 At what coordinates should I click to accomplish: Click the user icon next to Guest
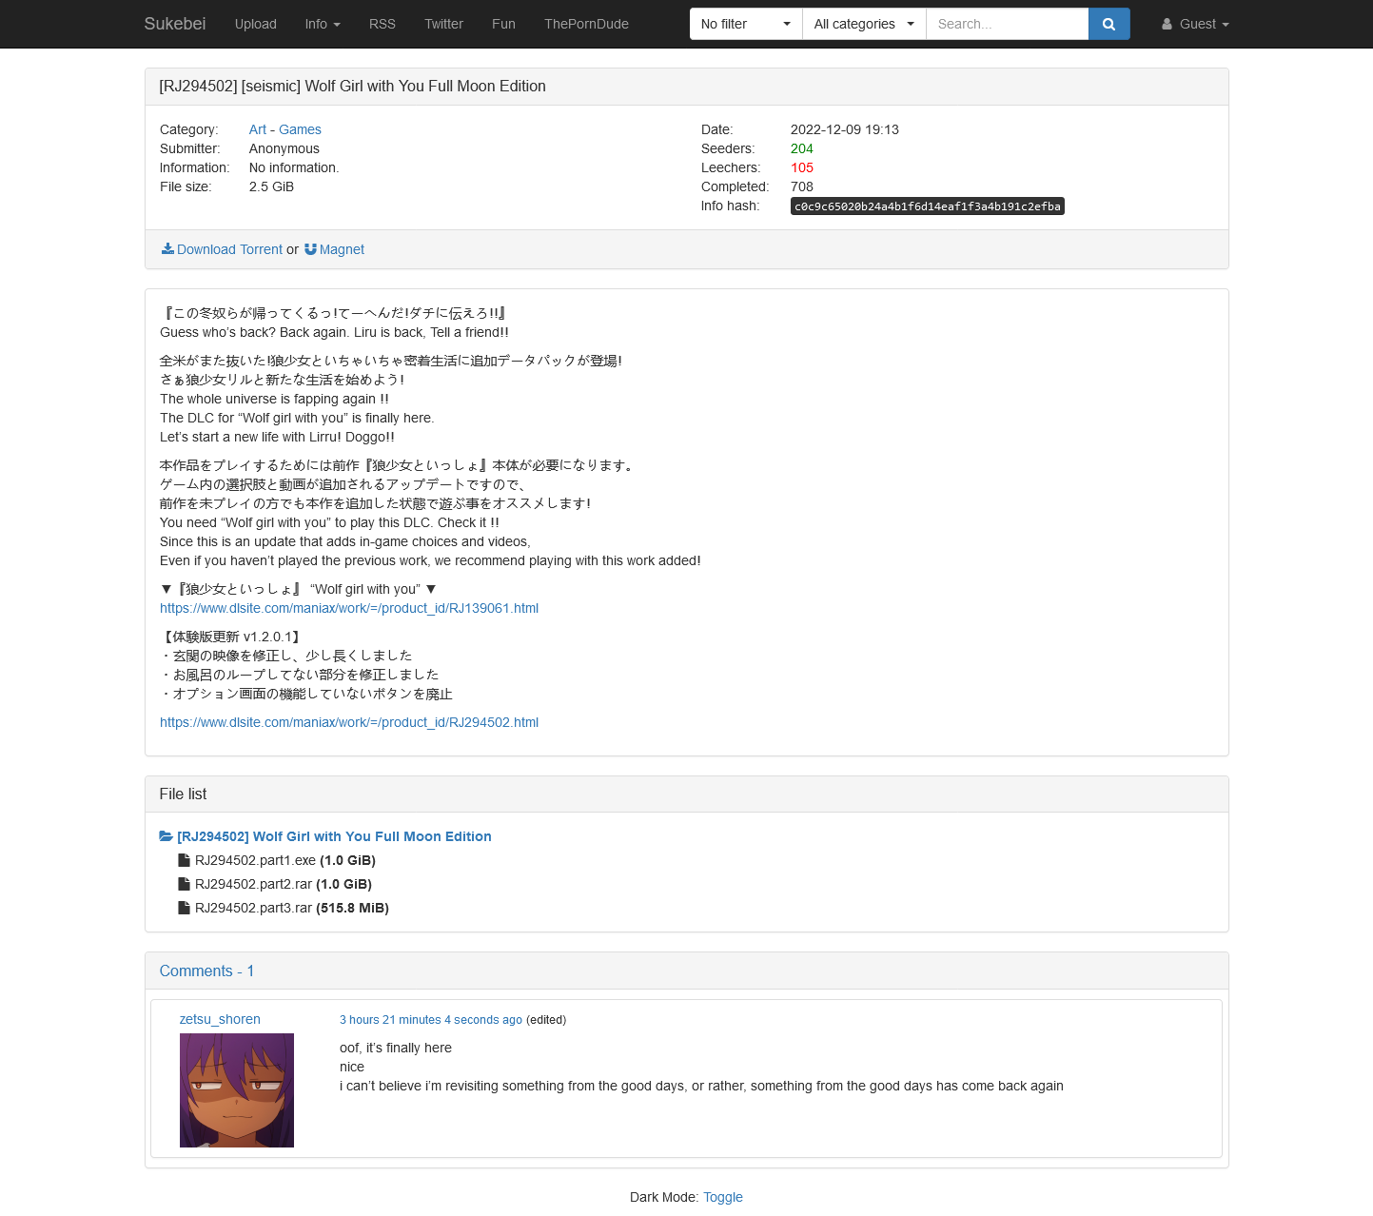(x=1167, y=25)
